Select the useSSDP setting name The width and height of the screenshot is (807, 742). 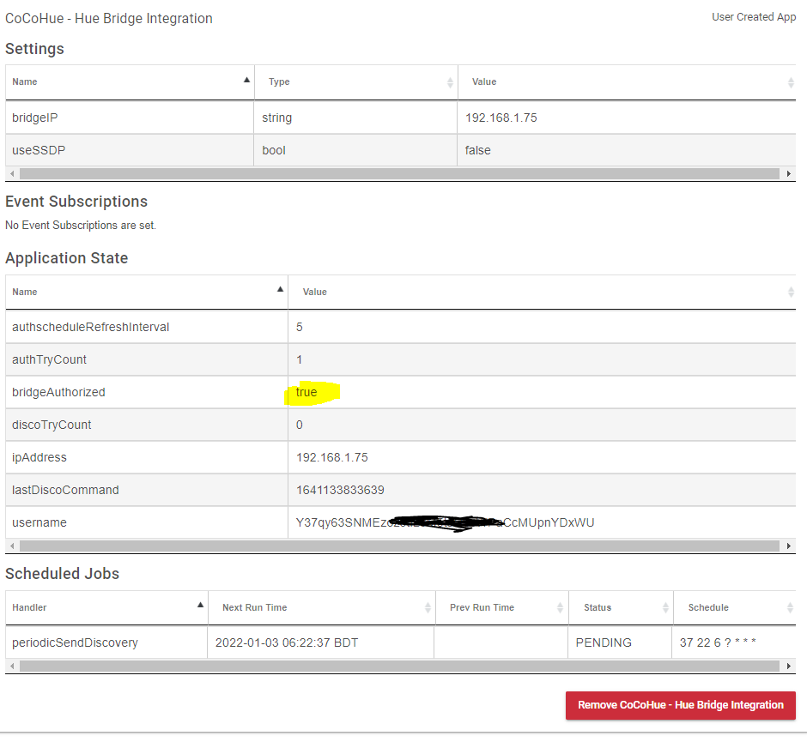[39, 150]
